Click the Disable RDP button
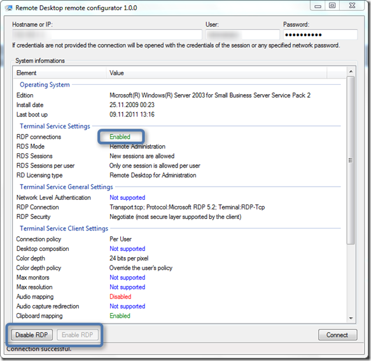Image resolution: width=371 pixels, height=361 pixels. pyautogui.click(x=32, y=335)
